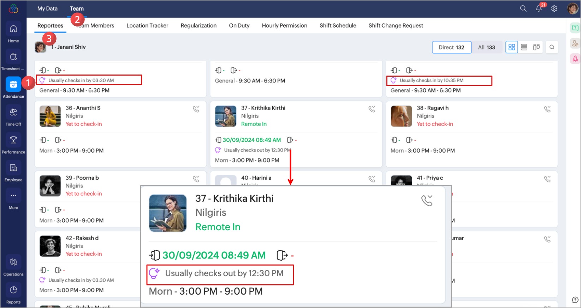Open Ragavi h profile photo
Screen dimensions: 581x308
401,116
